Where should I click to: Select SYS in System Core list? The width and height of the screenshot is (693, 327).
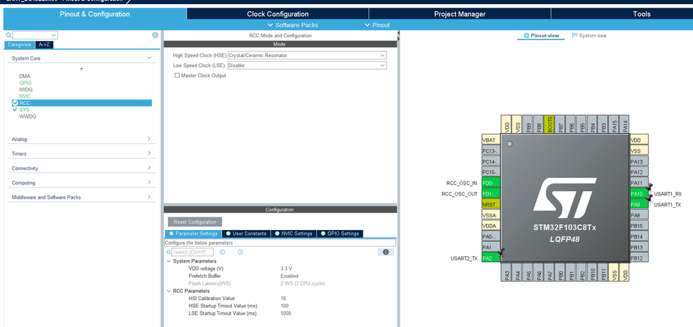click(24, 109)
